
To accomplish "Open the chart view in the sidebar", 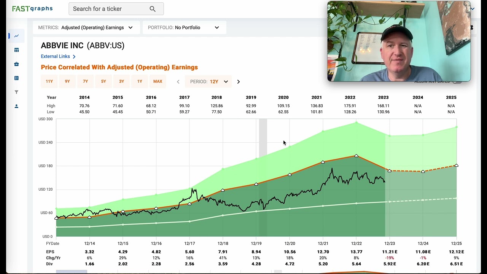I will click(x=16, y=36).
